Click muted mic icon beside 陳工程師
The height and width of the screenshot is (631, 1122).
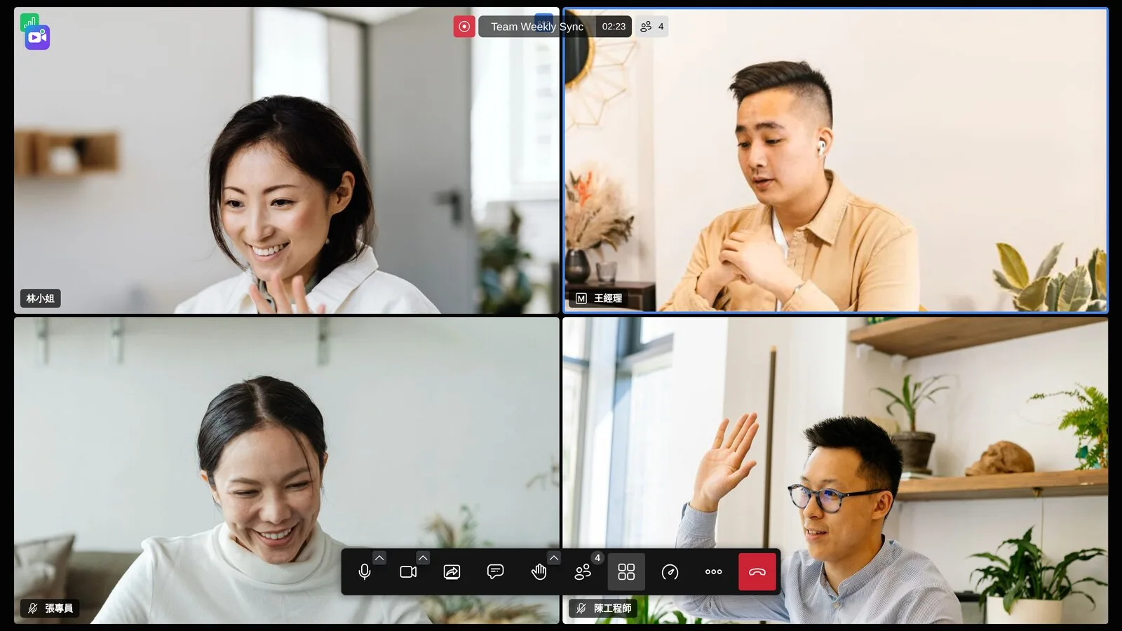click(581, 609)
